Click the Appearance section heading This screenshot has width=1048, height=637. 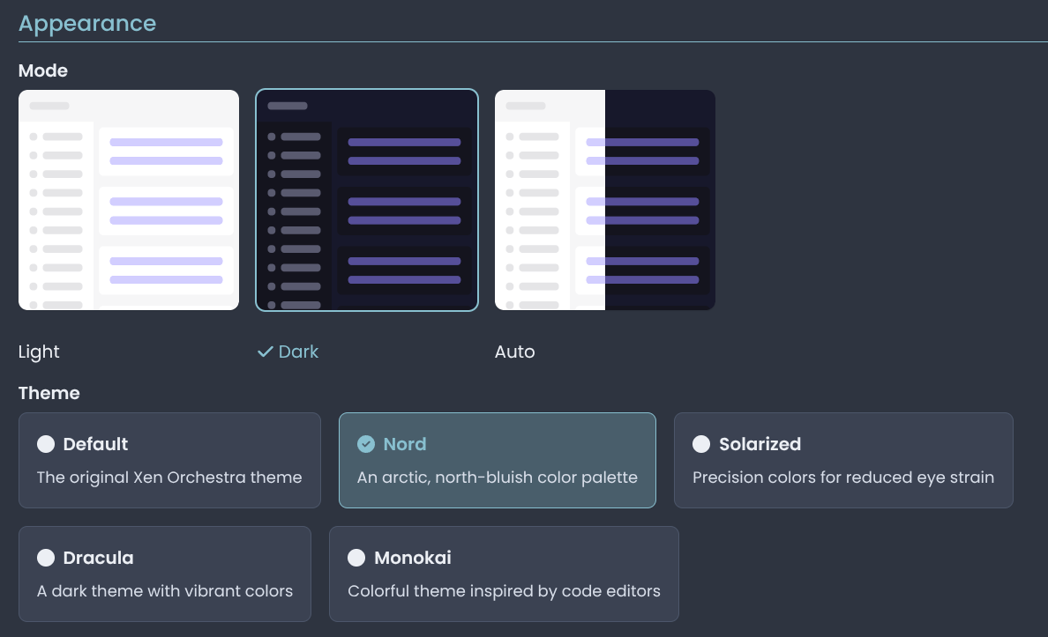87,24
